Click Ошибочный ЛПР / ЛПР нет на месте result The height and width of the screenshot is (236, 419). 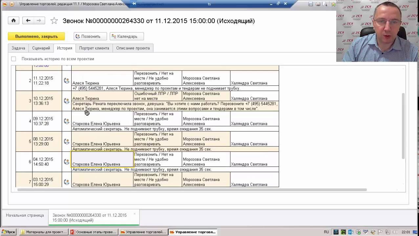pos(158,96)
